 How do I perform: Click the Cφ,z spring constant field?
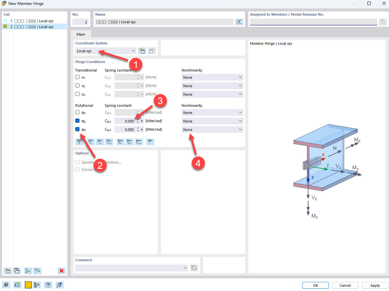click(x=125, y=130)
